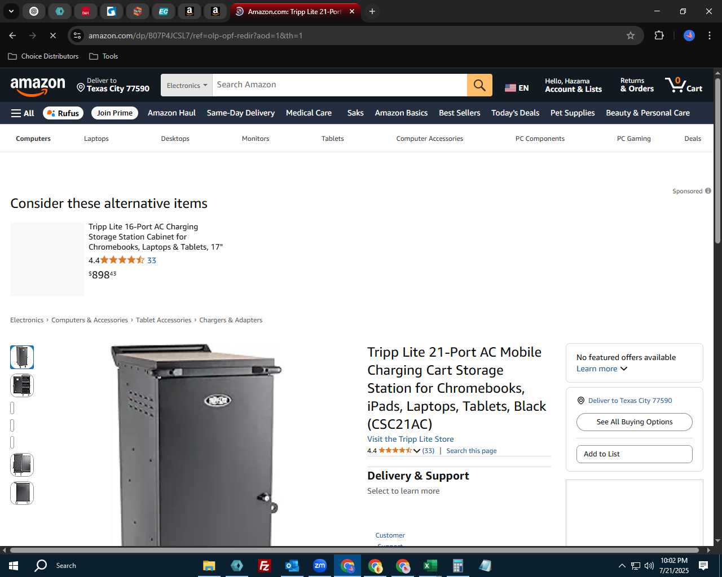Click the search magnifier button

[x=479, y=85]
